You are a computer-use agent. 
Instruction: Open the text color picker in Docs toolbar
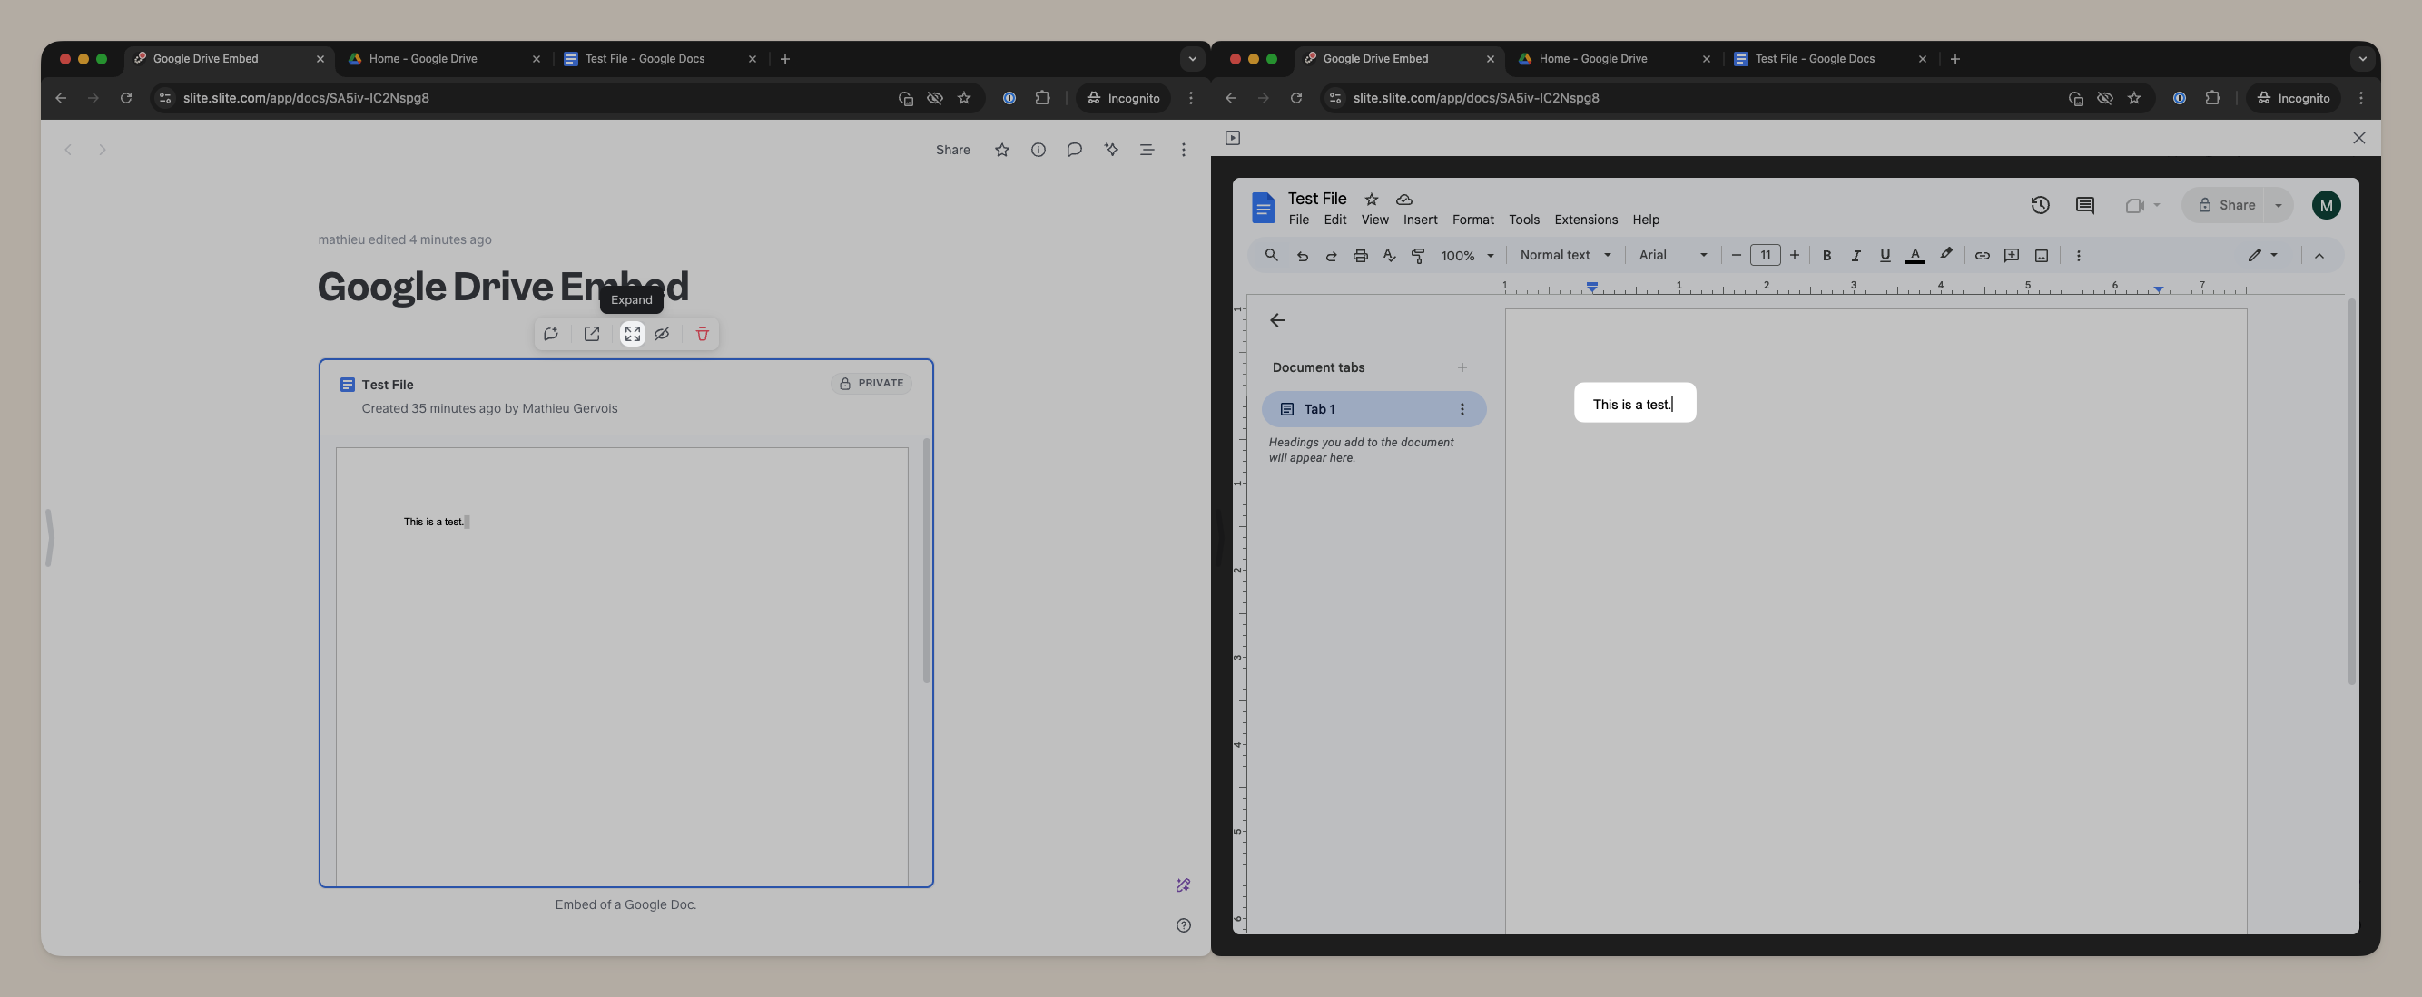[1915, 256]
